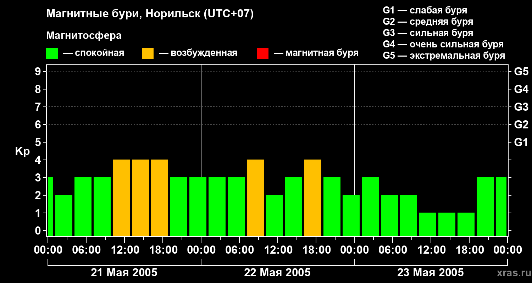The height and width of the screenshot is (283, 532).
Task: Click the 'G1 — слабая буря' legend line
Action: (x=425, y=10)
